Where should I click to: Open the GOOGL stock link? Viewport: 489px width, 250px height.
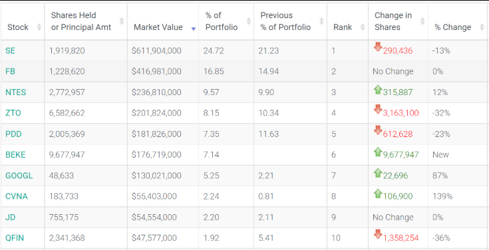(19, 176)
